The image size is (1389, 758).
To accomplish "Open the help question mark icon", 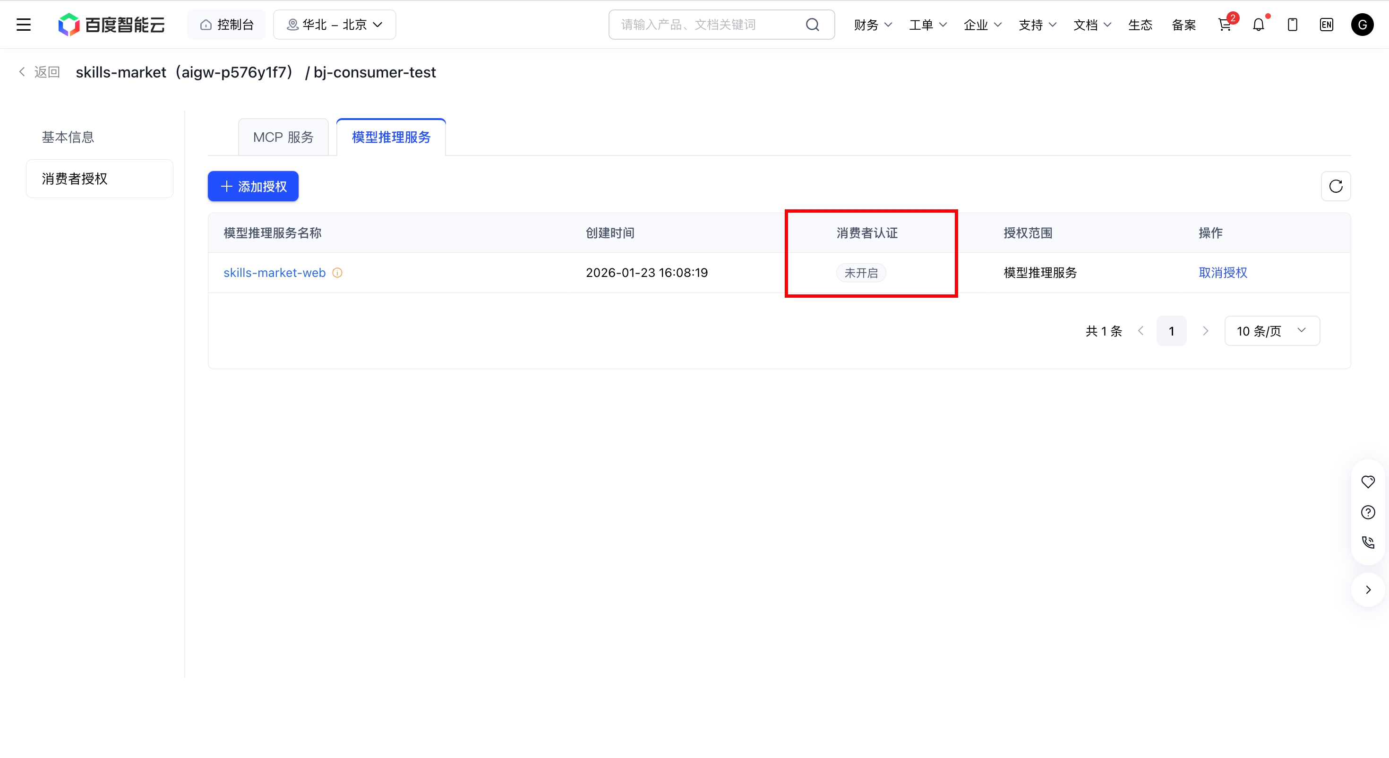I will point(1368,512).
